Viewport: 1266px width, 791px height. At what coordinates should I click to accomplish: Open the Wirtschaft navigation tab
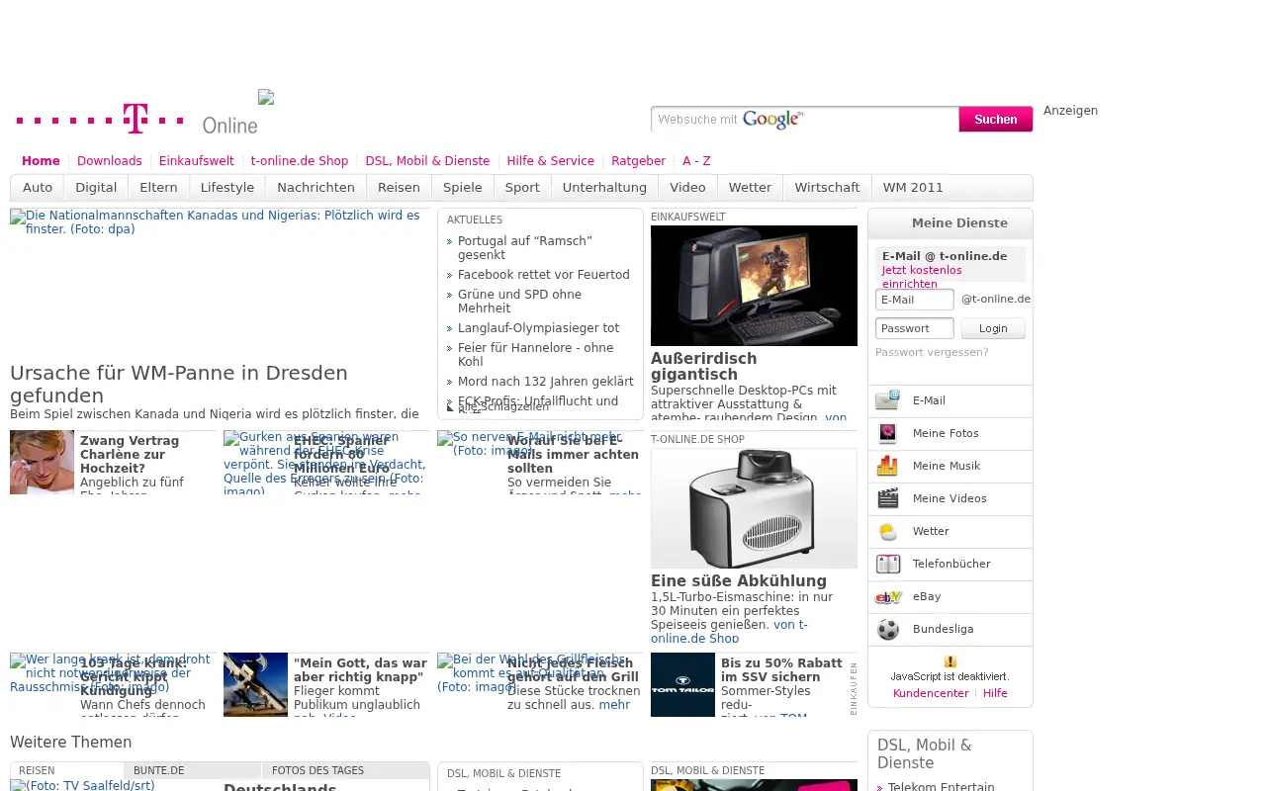point(827,187)
